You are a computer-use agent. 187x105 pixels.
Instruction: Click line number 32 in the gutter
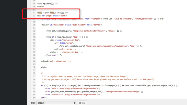pyautogui.click(x=34, y=13)
